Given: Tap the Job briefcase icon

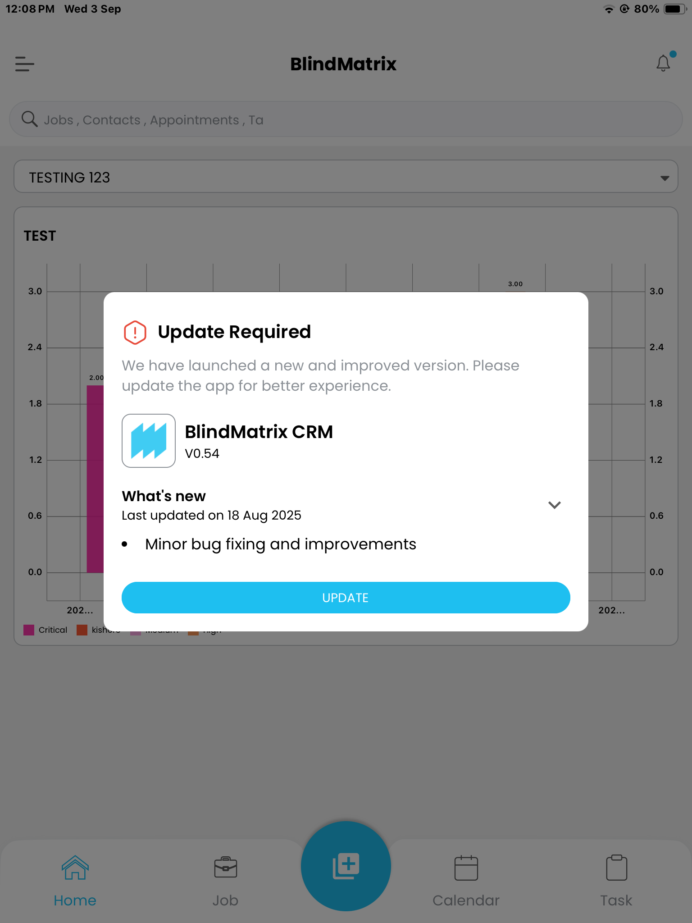Looking at the screenshot, I should coord(225,868).
